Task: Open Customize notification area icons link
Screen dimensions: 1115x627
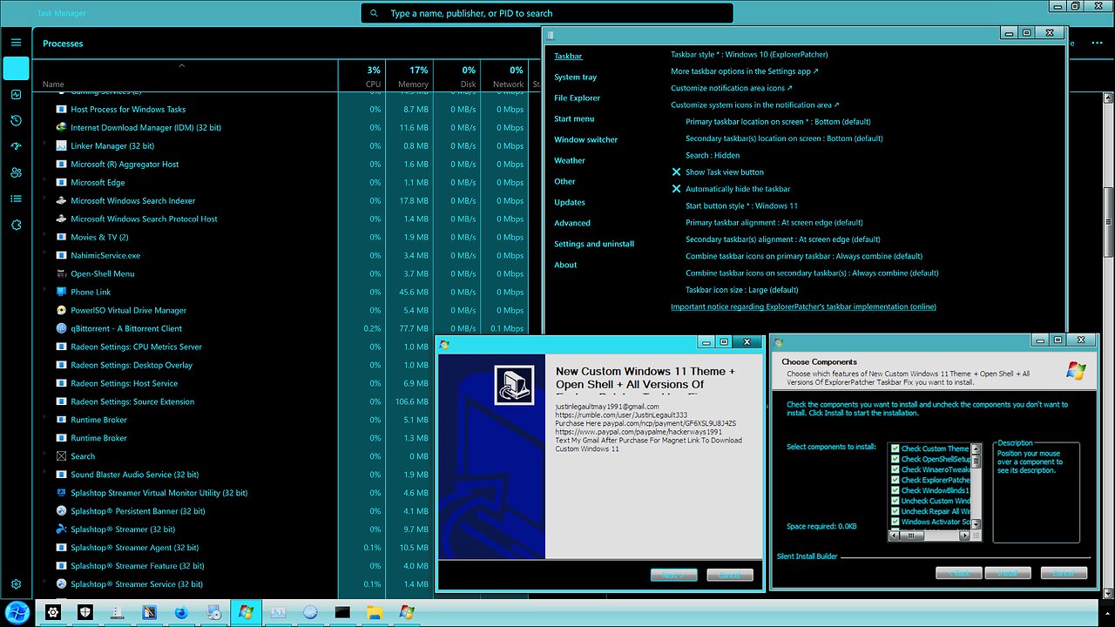Action: (732, 88)
